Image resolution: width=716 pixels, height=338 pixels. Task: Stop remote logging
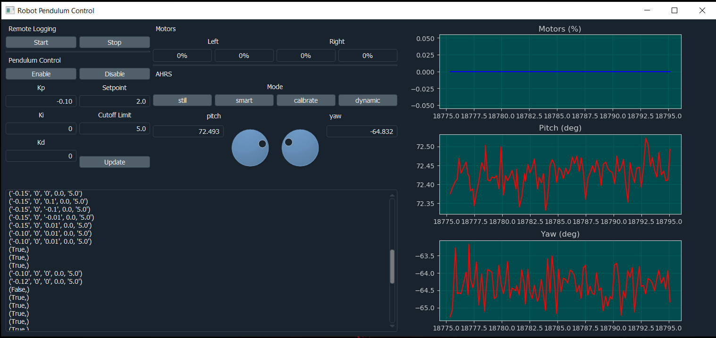pyautogui.click(x=115, y=42)
